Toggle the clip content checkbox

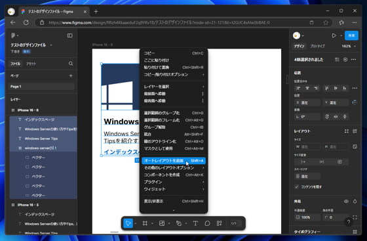tap(296, 187)
